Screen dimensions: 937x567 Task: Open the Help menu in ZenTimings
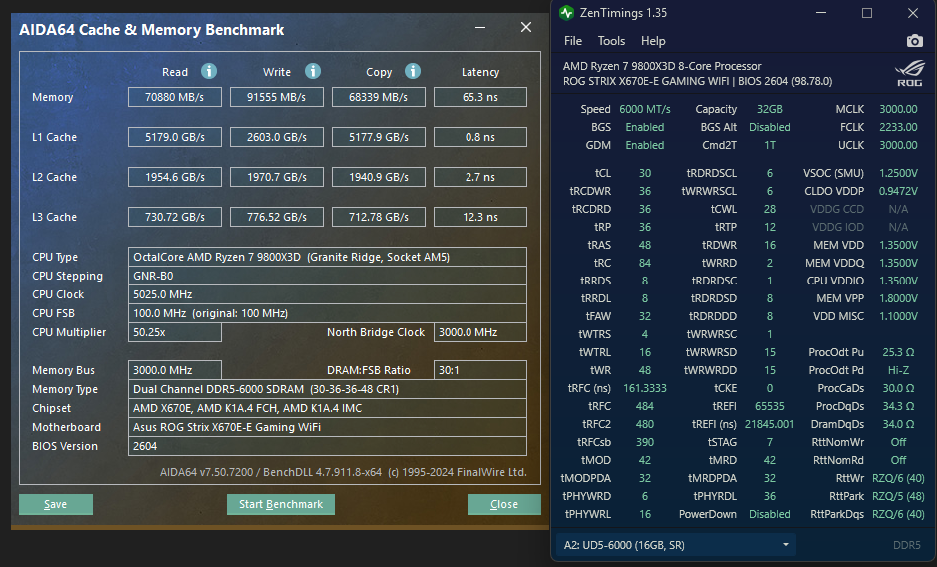(653, 41)
